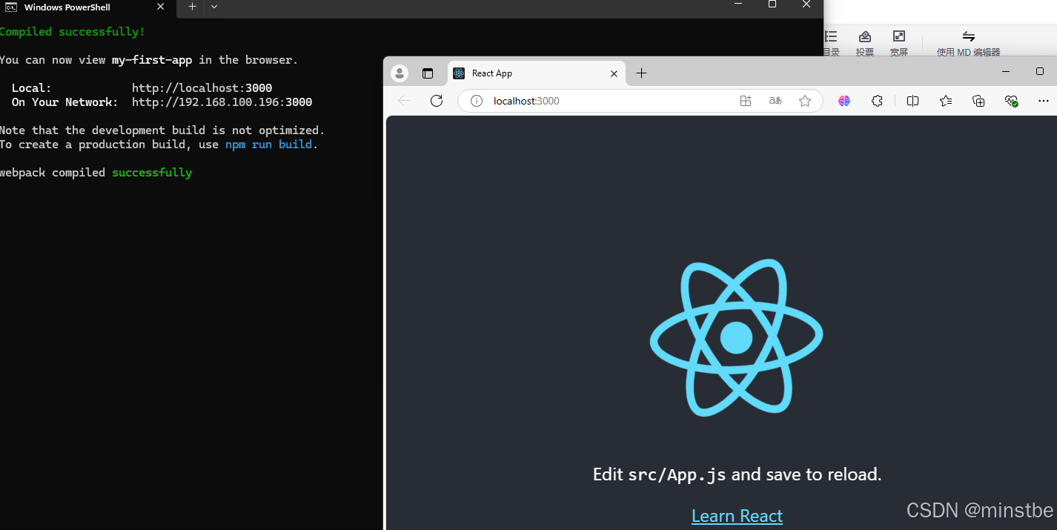The height and width of the screenshot is (530, 1057).
Task: Maximize the PowerShell window
Action: (x=772, y=4)
